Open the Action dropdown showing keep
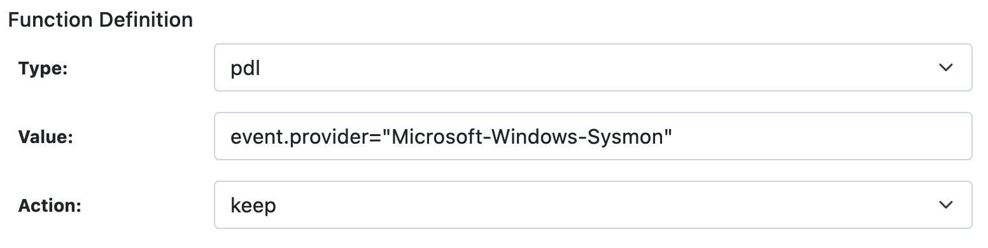 tap(593, 205)
